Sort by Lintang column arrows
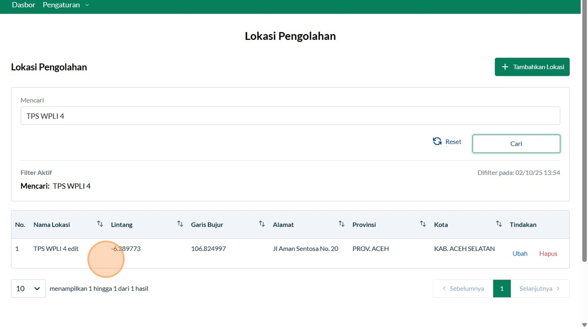 coord(180,224)
